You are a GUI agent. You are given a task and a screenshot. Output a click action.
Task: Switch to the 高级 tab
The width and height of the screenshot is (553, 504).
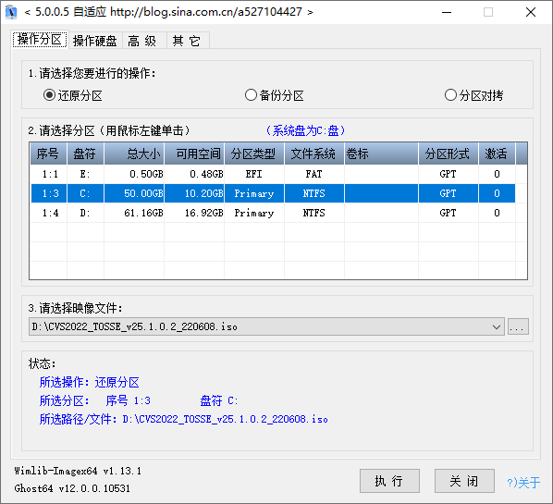(142, 41)
